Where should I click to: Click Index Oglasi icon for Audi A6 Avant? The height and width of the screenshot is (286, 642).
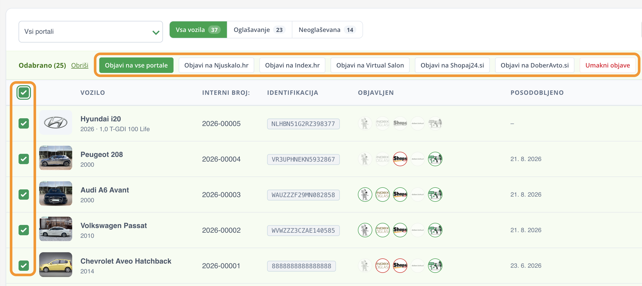pos(382,195)
